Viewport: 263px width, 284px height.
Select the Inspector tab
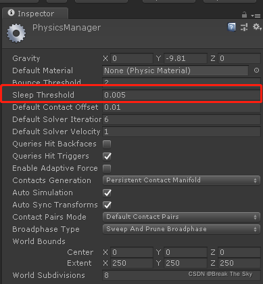35,14
